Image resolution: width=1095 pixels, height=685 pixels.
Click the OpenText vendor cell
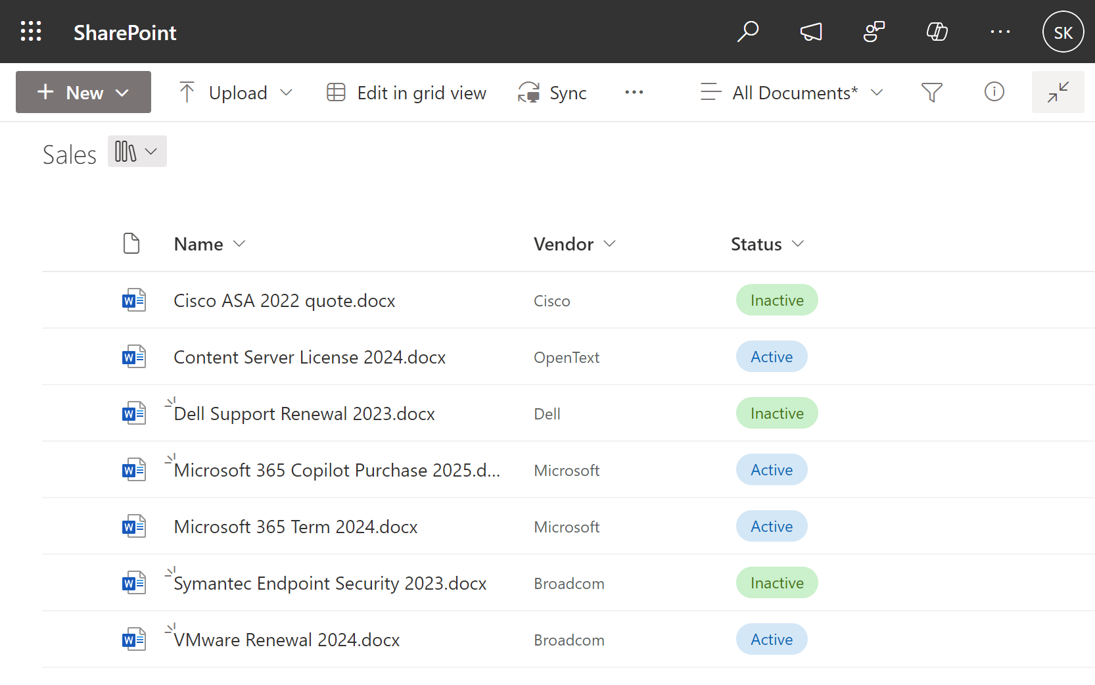click(567, 358)
